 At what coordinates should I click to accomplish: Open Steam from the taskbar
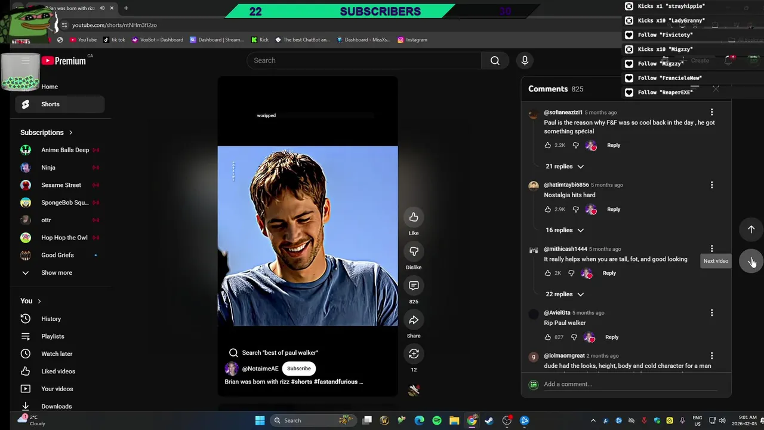coord(489,420)
